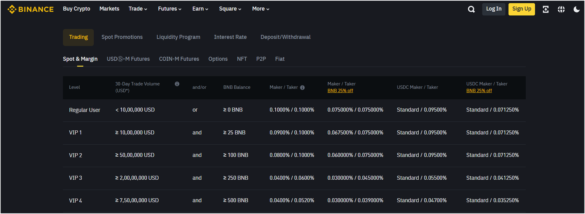Click the Level column header
Screen dimensions: 585x214
[75, 87]
